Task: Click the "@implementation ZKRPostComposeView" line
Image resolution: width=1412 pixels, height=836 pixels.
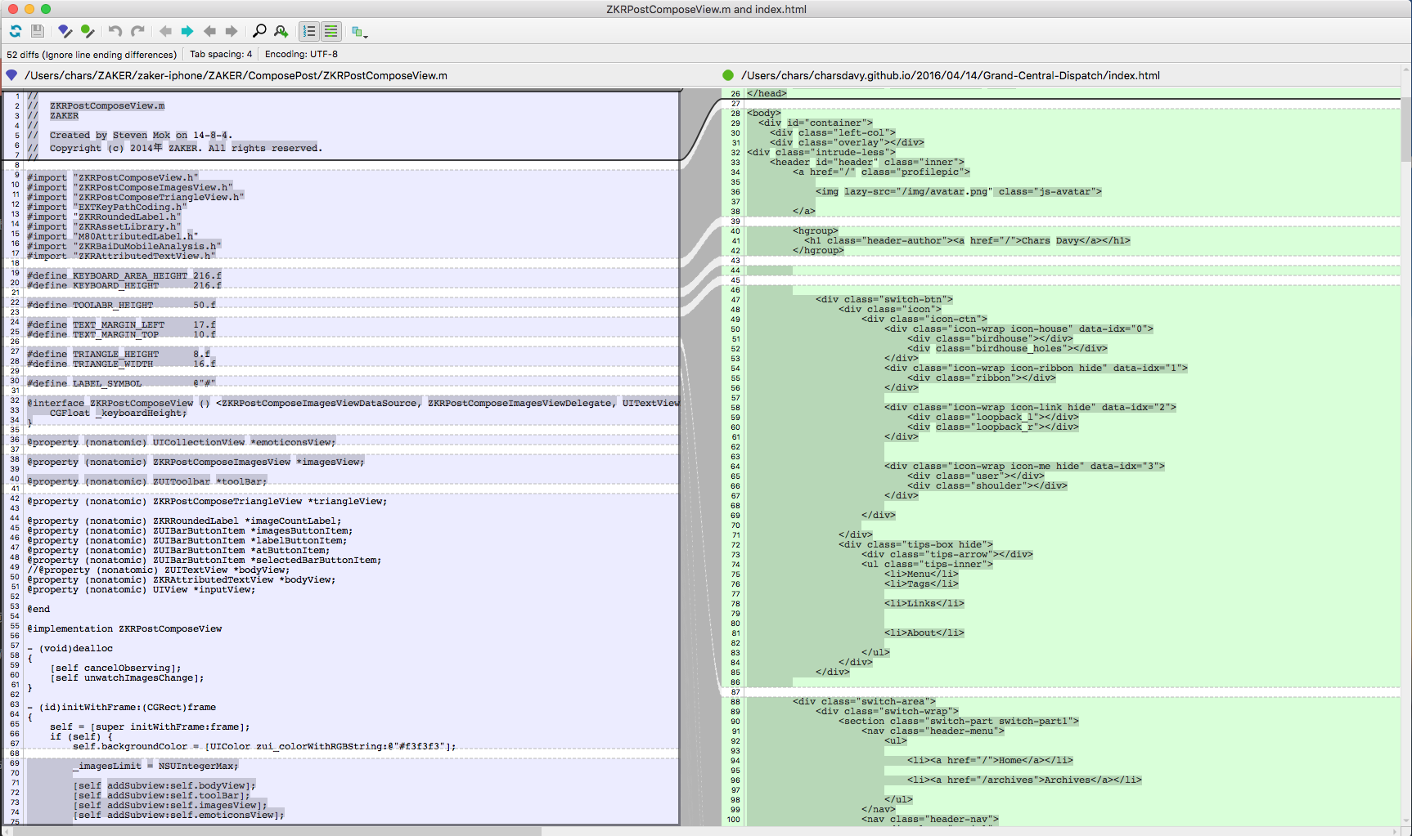Action: click(x=124, y=629)
